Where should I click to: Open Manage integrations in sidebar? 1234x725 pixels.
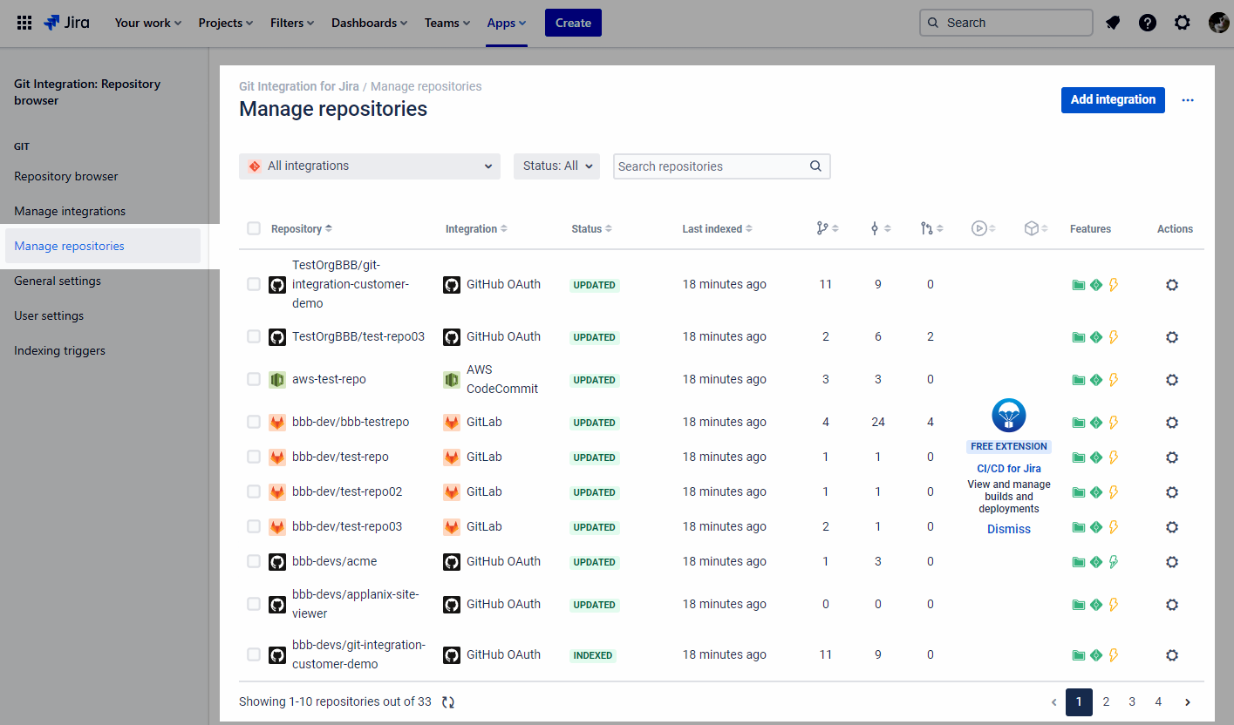coord(70,211)
